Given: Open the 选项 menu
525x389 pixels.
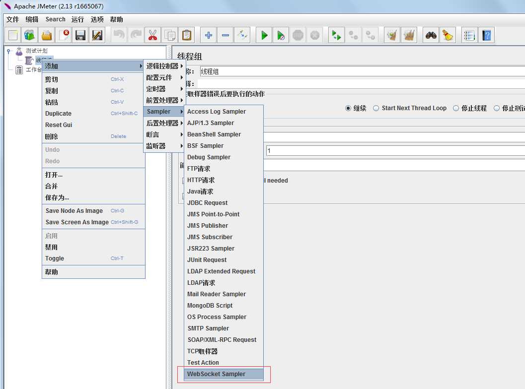Looking at the screenshot, I should point(97,19).
